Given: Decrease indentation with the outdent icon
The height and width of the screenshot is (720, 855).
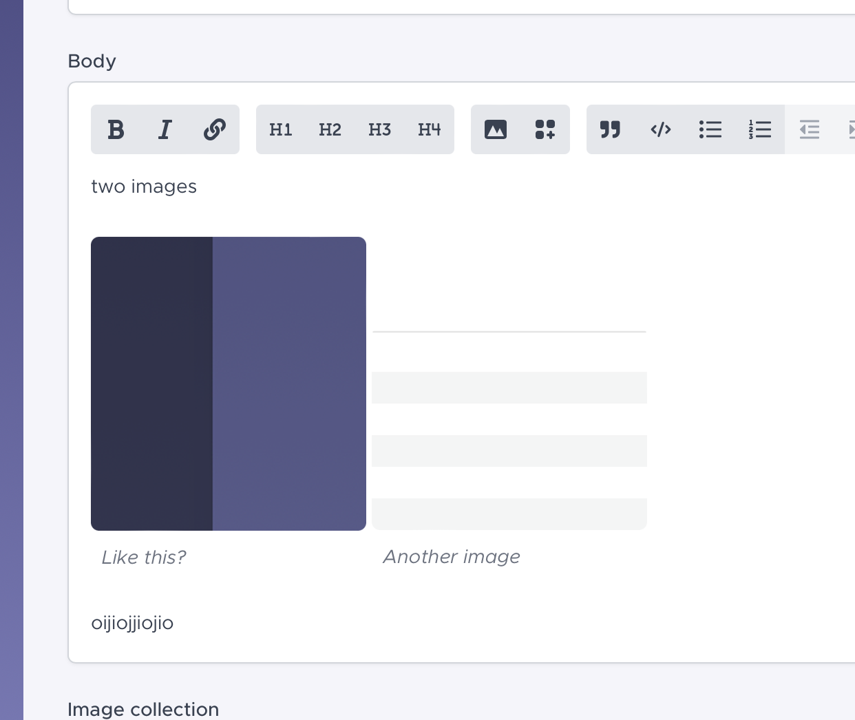Looking at the screenshot, I should point(810,129).
